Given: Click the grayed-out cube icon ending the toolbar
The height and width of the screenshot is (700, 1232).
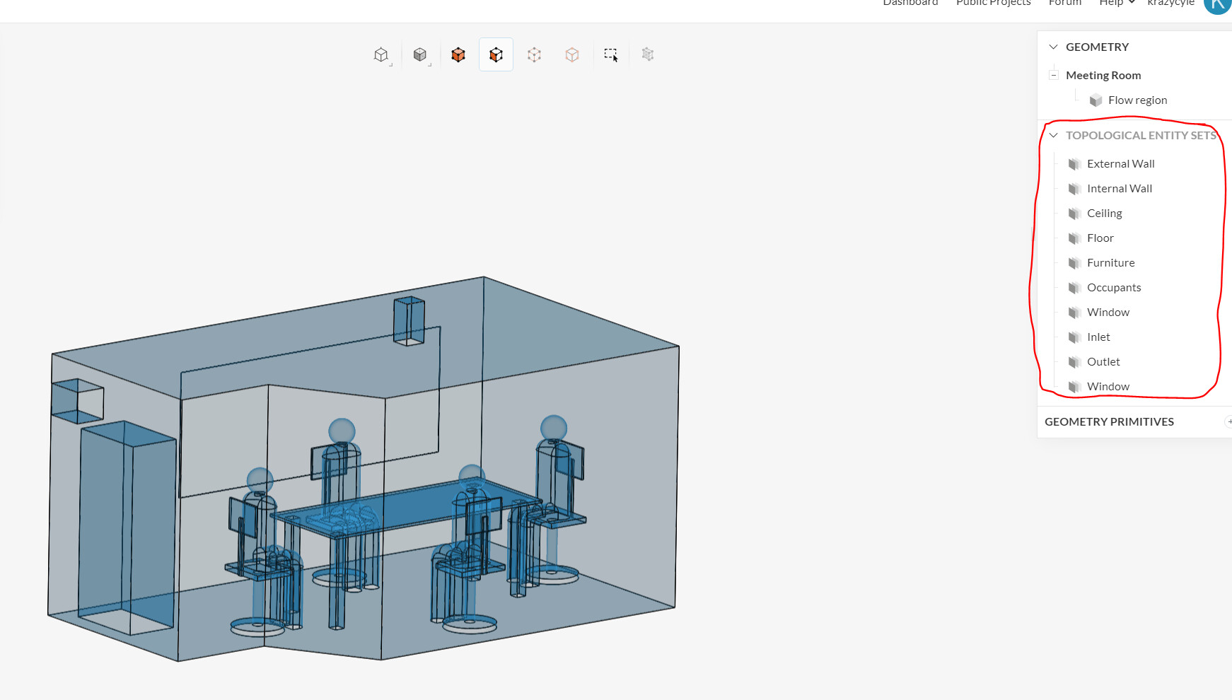Looking at the screenshot, I should 648,54.
